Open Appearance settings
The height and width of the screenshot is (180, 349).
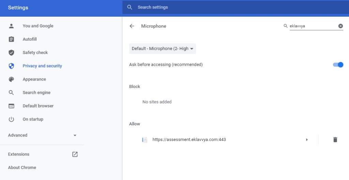click(34, 79)
